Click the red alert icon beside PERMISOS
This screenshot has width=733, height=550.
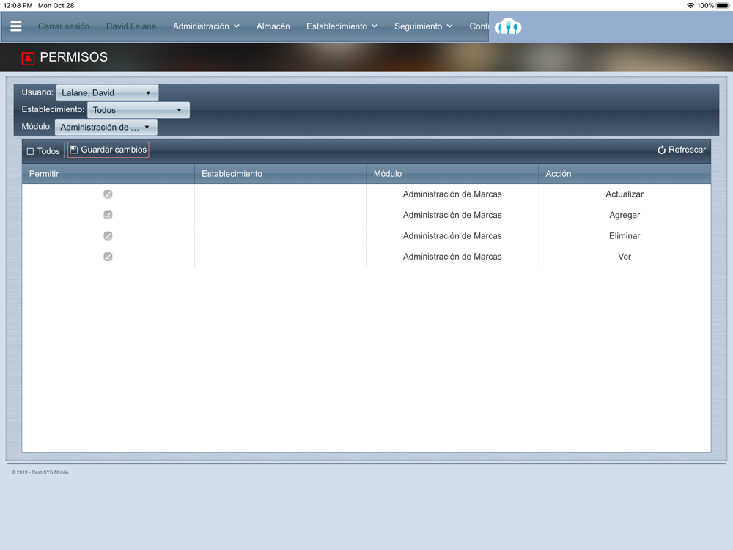[28, 58]
